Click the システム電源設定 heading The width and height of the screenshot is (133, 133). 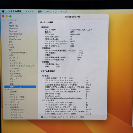point(48,71)
